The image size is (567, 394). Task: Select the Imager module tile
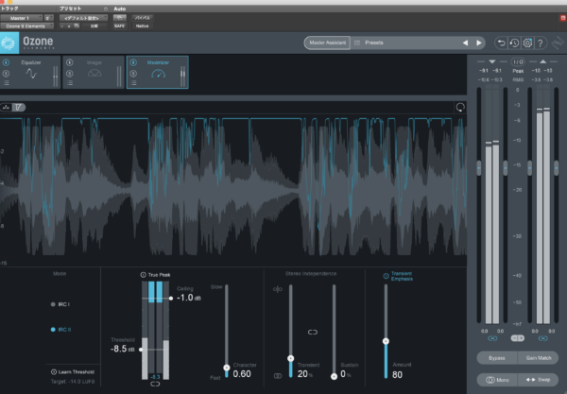(x=94, y=73)
